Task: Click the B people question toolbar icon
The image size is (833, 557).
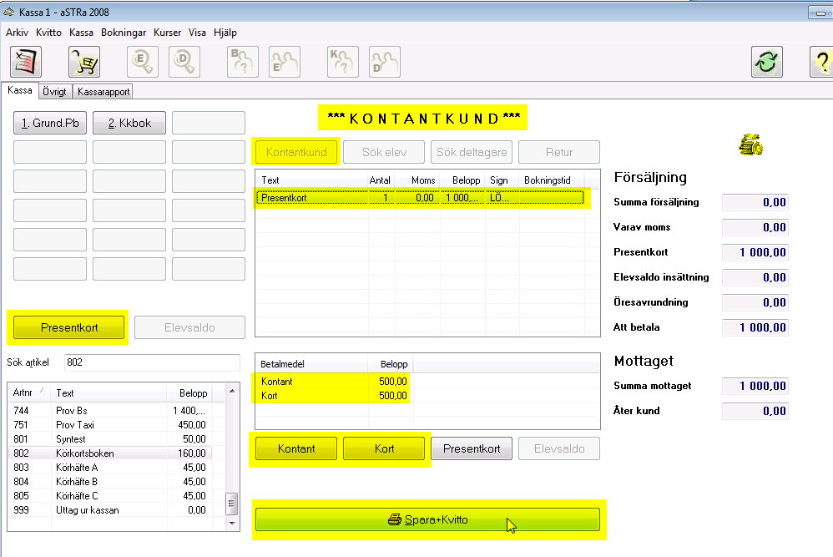Action: [x=243, y=62]
